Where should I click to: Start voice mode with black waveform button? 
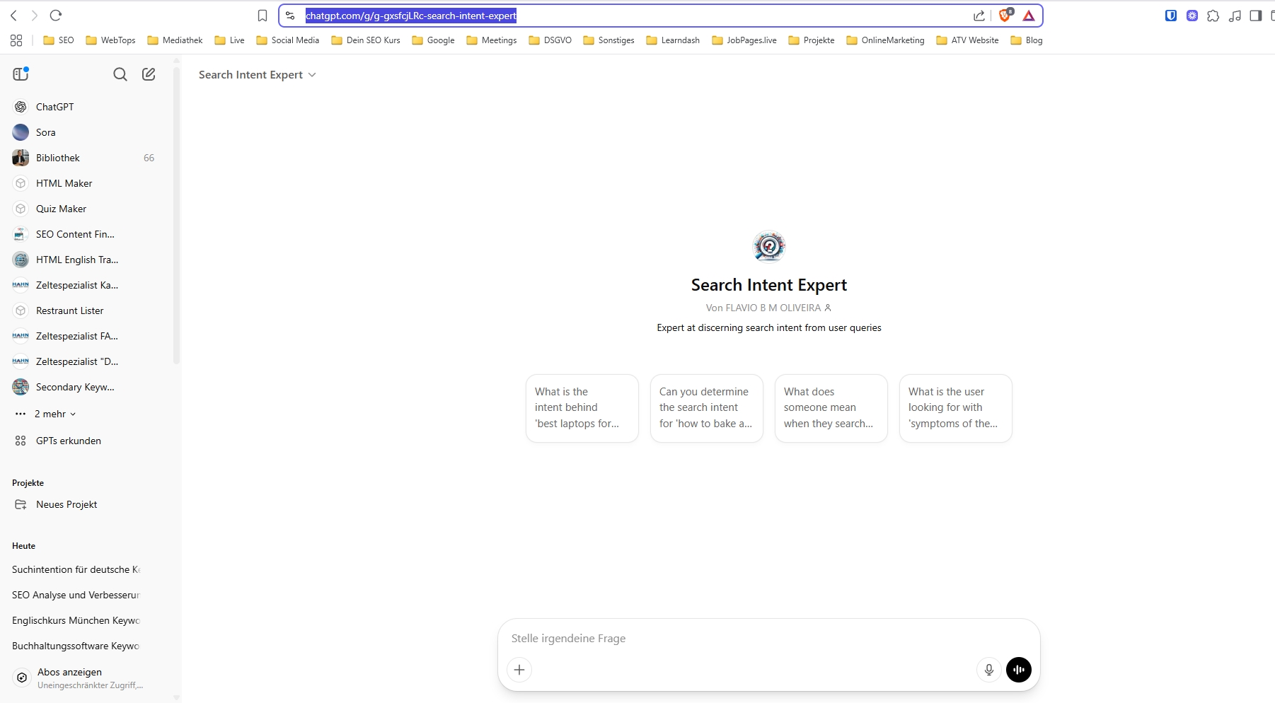[1018, 670]
